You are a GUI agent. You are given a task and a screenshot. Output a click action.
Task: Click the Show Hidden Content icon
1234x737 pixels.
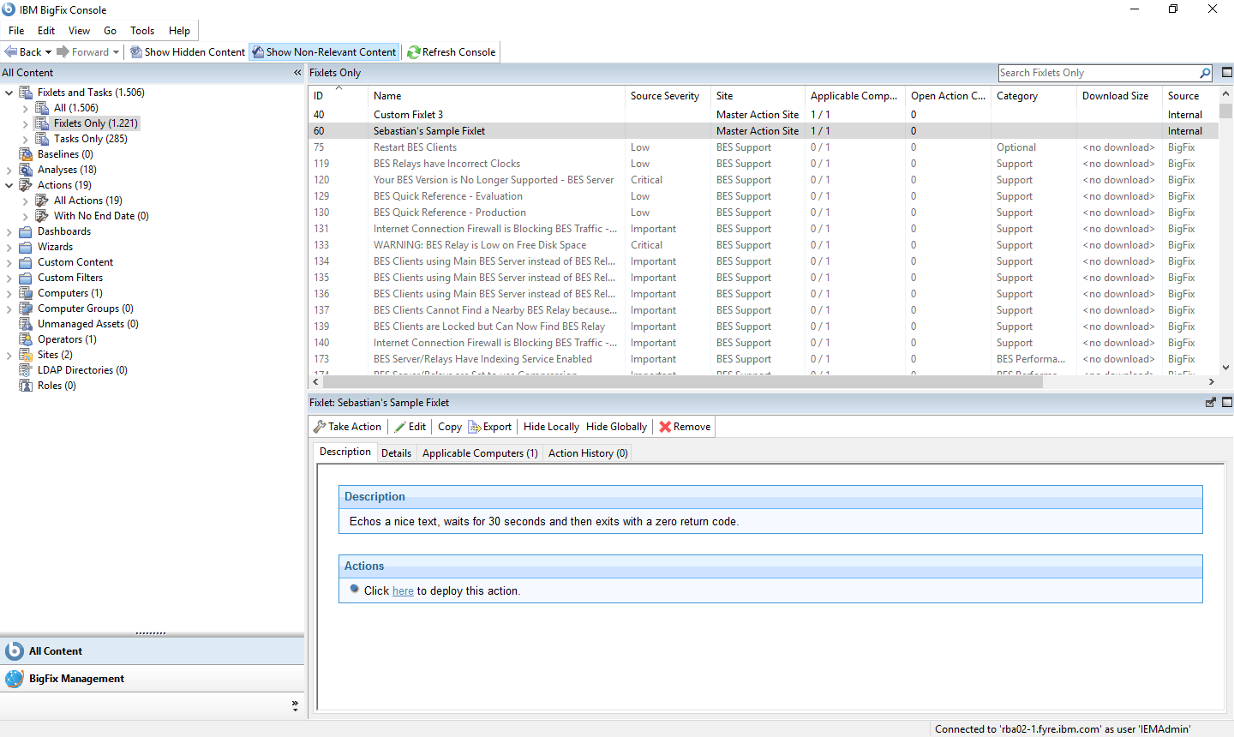click(135, 52)
